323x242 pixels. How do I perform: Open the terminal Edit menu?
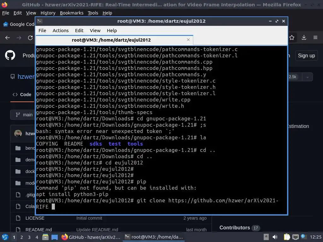[79, 31]
